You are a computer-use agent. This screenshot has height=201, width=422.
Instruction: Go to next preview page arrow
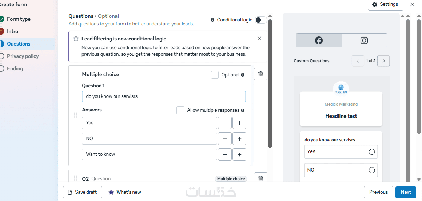point(383,61)
